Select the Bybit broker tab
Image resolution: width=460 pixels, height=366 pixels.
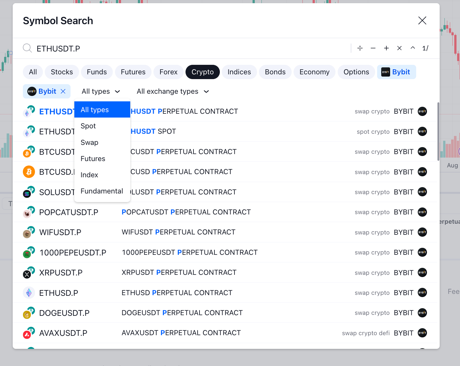[396, 72]
